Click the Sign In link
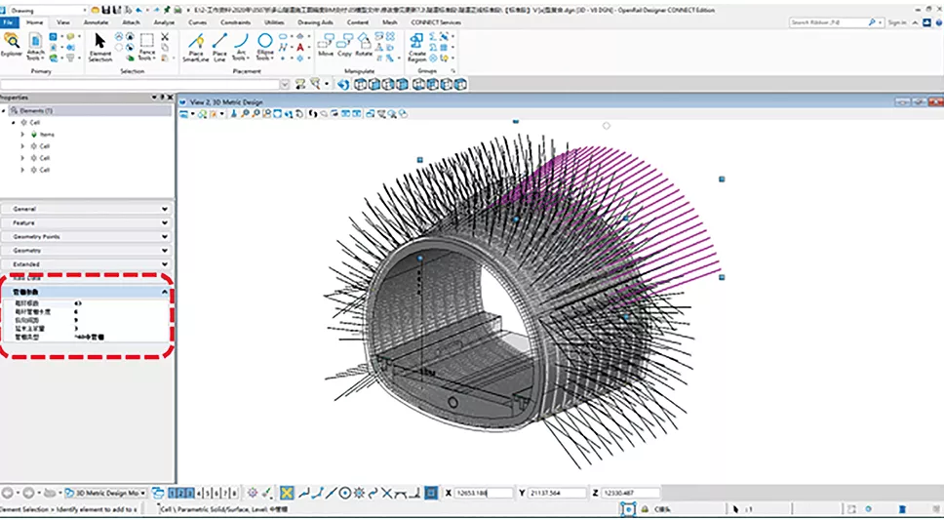 (897, 22)
